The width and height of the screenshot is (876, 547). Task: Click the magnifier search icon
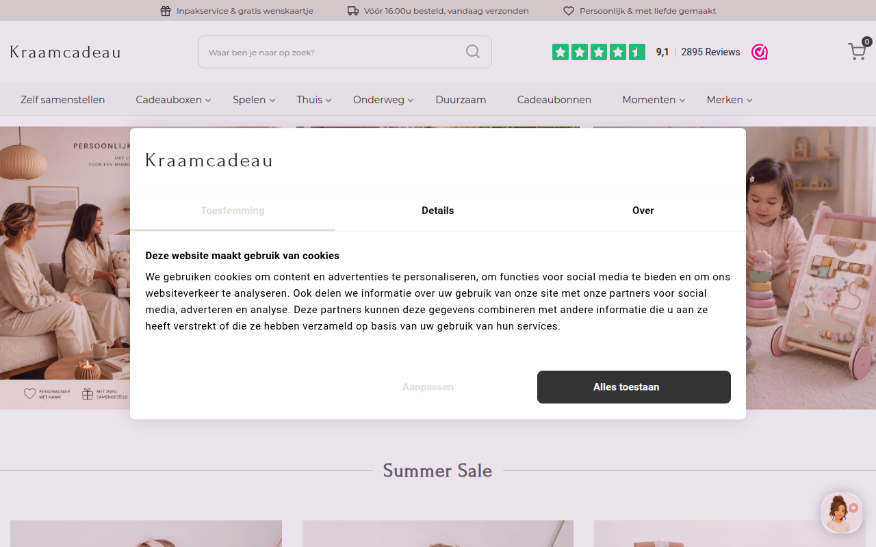coord(473,52)
